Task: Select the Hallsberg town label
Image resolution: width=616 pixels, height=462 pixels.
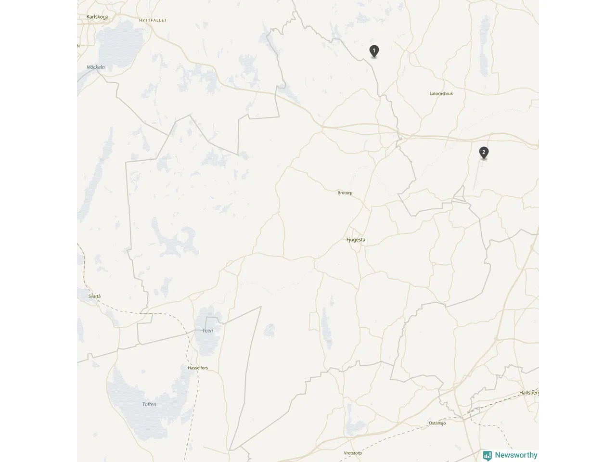Action: point(529,393)
